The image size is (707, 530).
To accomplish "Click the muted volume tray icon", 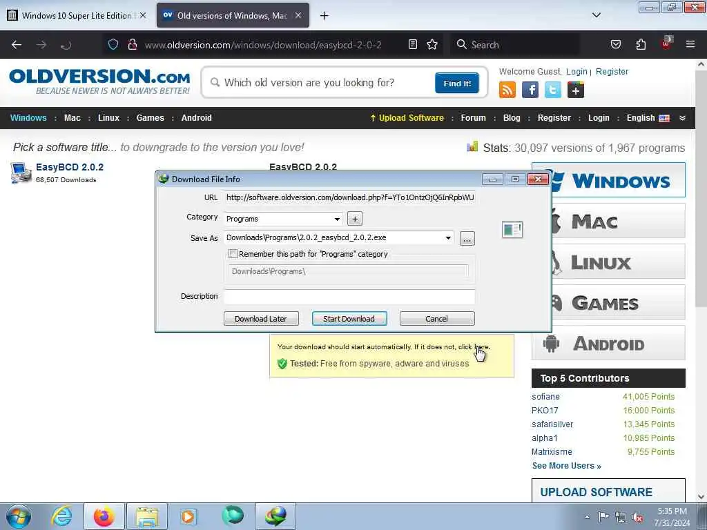I will (637, 517).
